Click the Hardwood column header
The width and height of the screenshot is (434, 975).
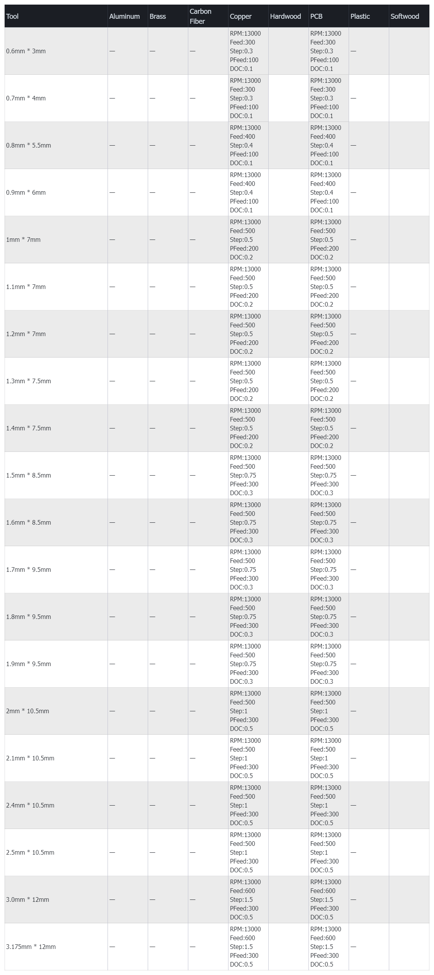click(286, 16)
